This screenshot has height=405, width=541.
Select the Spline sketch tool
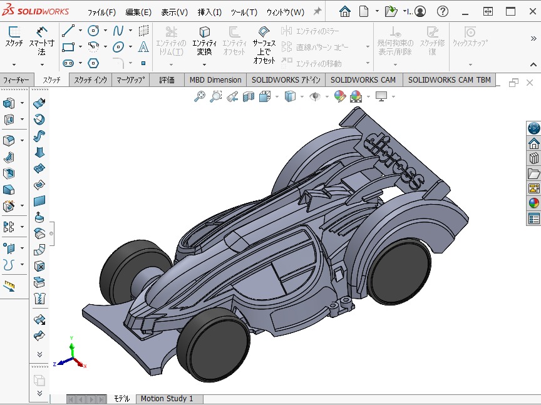tap(118, 31)
